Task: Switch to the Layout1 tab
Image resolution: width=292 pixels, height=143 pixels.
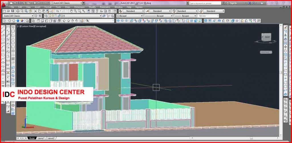Action: click(41, 138)
